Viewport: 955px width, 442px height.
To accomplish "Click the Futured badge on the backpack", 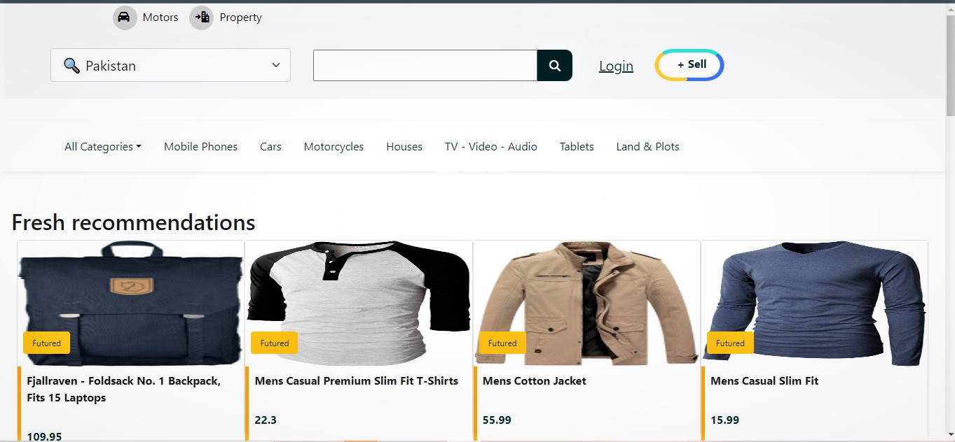I will [46, 343].
